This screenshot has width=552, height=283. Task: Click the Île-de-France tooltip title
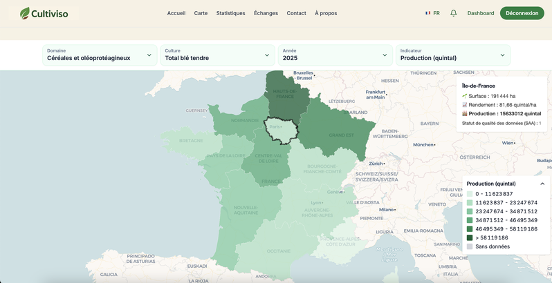click(x=479, y=86)
